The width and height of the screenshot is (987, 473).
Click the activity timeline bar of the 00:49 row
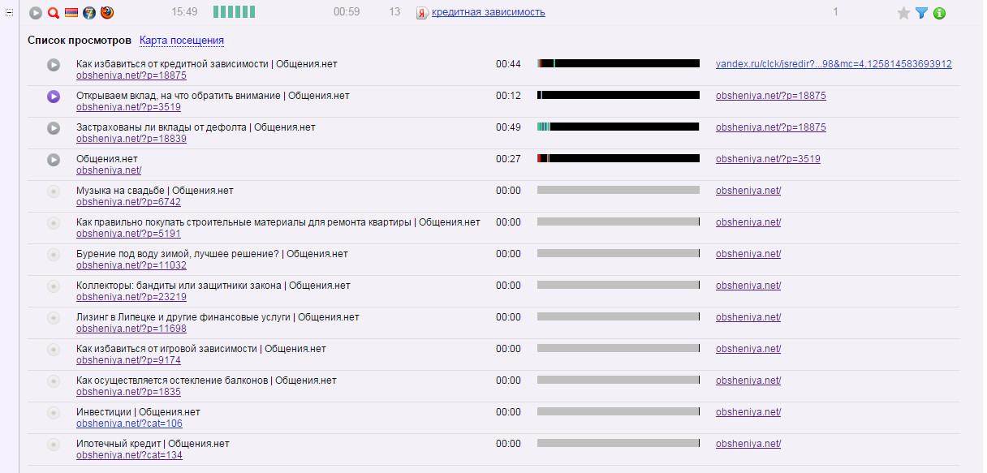click(x=618, y=127)
